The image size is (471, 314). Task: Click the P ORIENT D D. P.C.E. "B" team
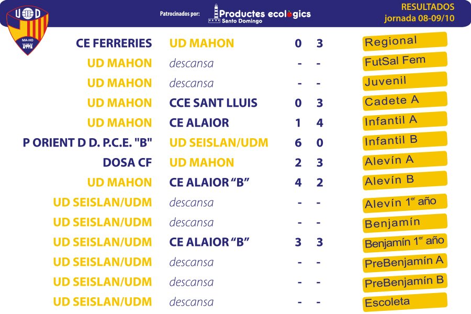click(87, 143)
